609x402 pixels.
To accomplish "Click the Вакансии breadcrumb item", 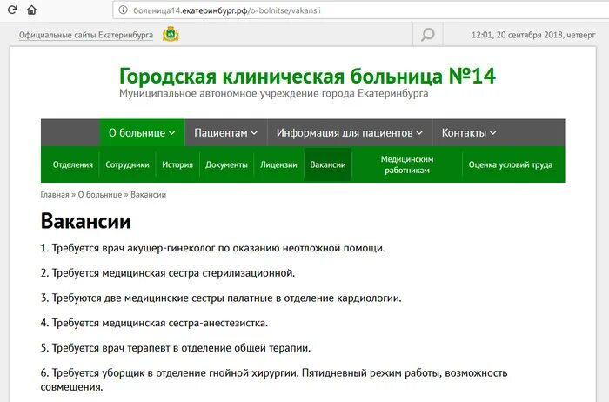I will tap(149, 195).
